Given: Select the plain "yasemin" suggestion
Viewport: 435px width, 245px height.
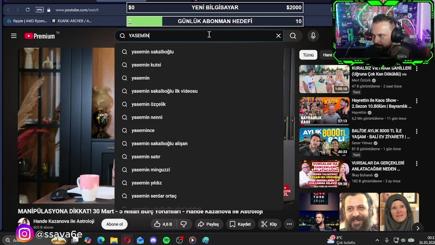Looking at the screenshot, I should [199, 78].
